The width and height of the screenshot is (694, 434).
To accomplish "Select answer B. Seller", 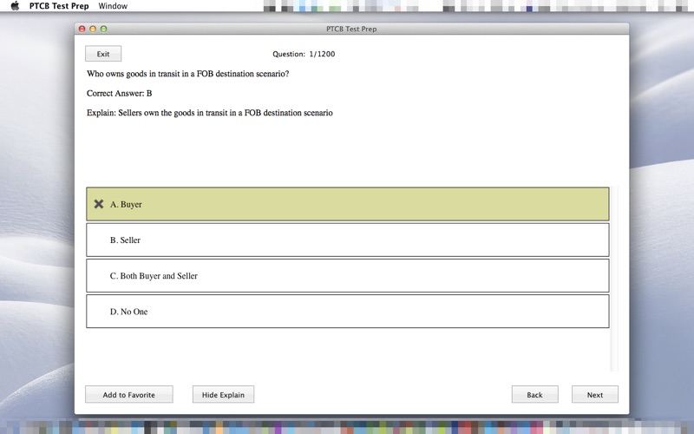I will [x=348, y=240].
